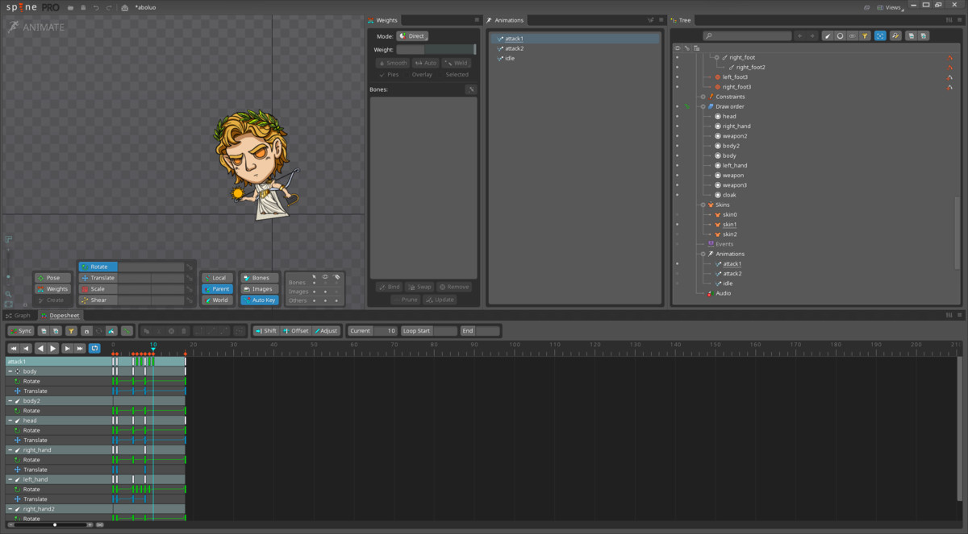
Task: Choose the Scale transform tool
Action: click(98, 289)
